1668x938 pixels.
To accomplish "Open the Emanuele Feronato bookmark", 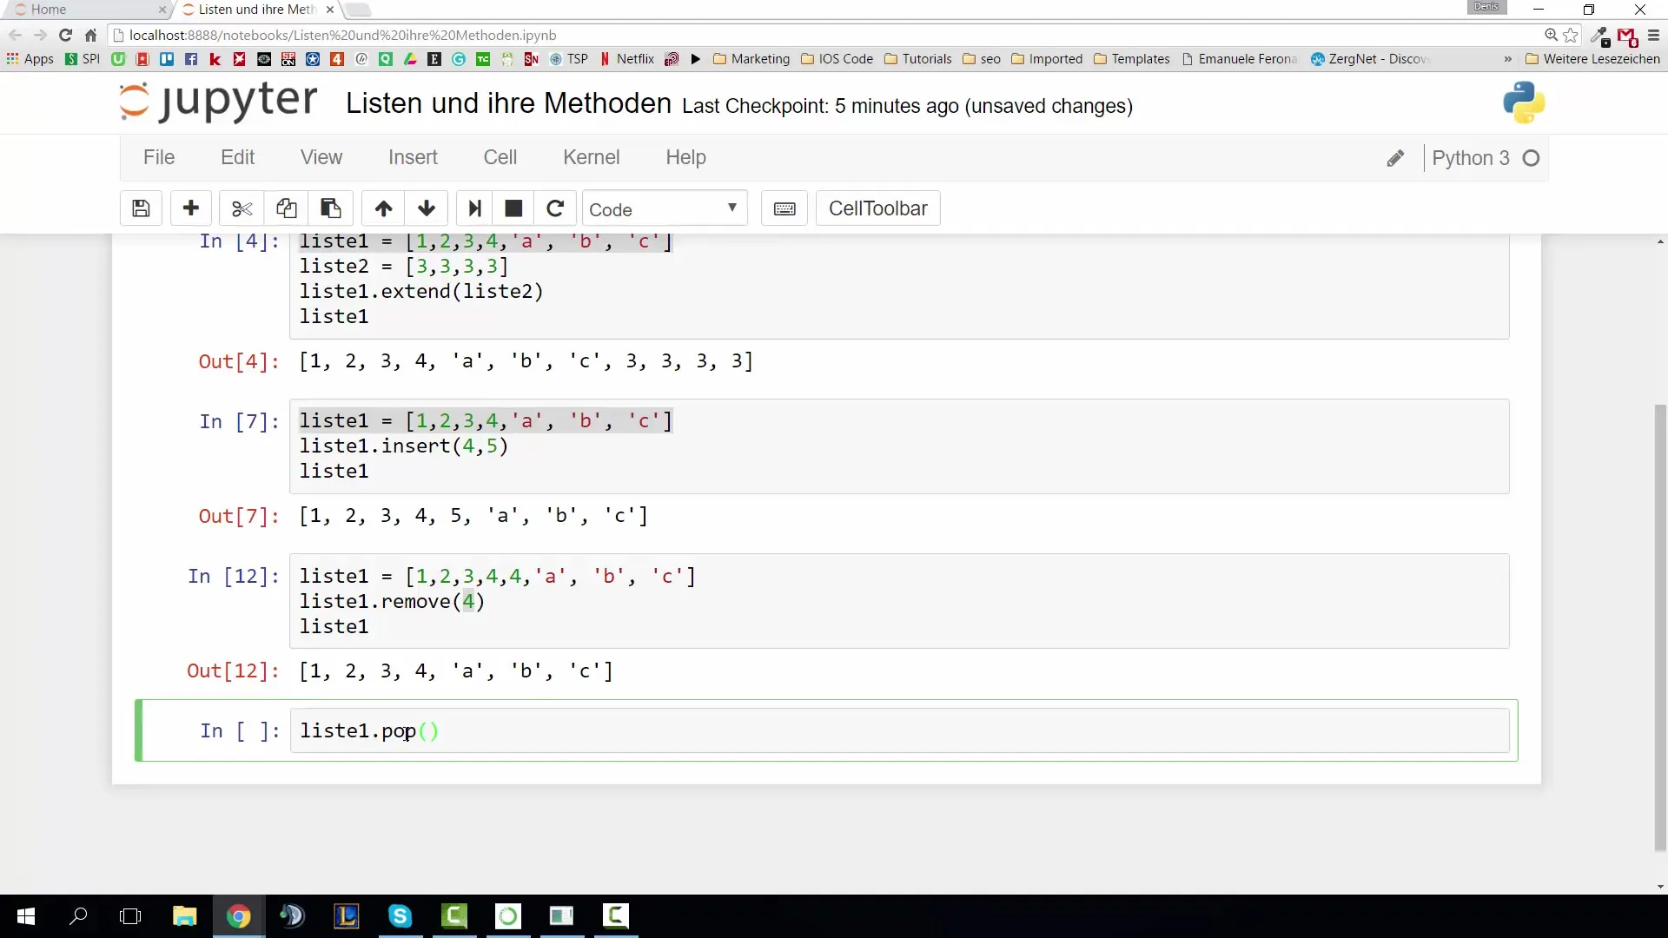I will (x=1240, y=59).
